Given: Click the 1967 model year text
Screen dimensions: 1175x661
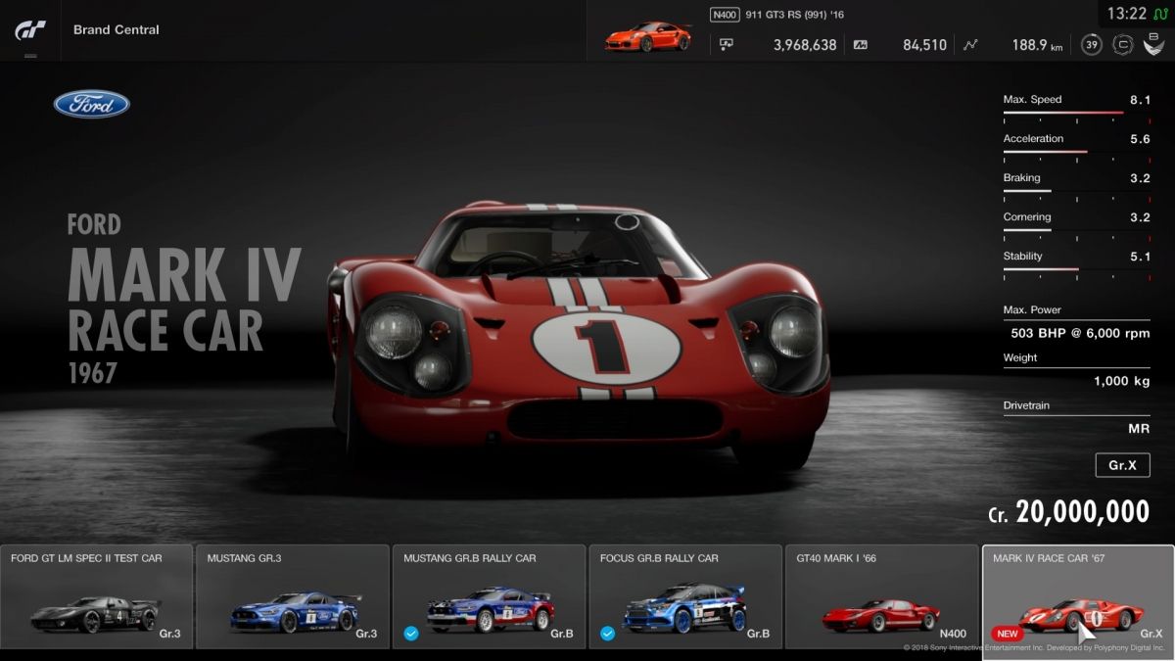Looking at the screenshot, I should pyautogui.click(x=93, y=373).
